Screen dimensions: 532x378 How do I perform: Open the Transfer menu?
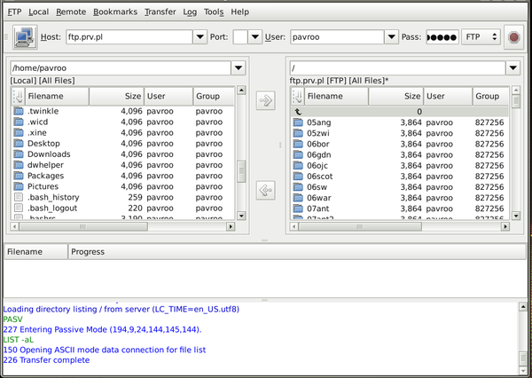[160, 12]
